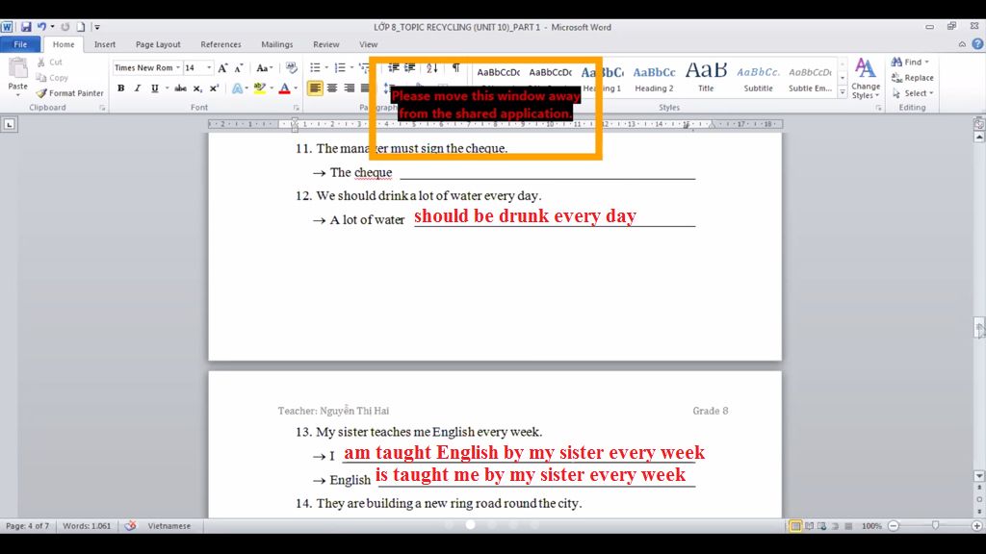Click the Zoom Out minus button

pyautogui.click(x=894, y=526)
